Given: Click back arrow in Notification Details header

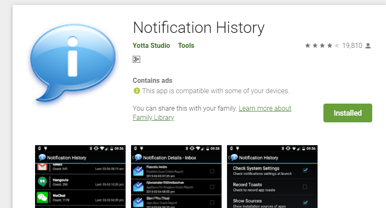Looking at the screenshot, I should [x=133, y=158].
